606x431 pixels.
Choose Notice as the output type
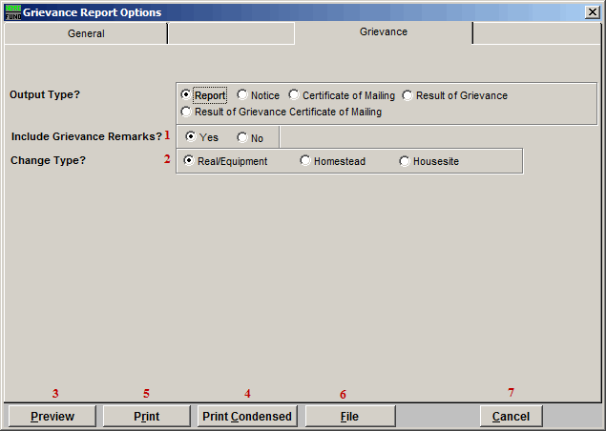pos(242,95)
